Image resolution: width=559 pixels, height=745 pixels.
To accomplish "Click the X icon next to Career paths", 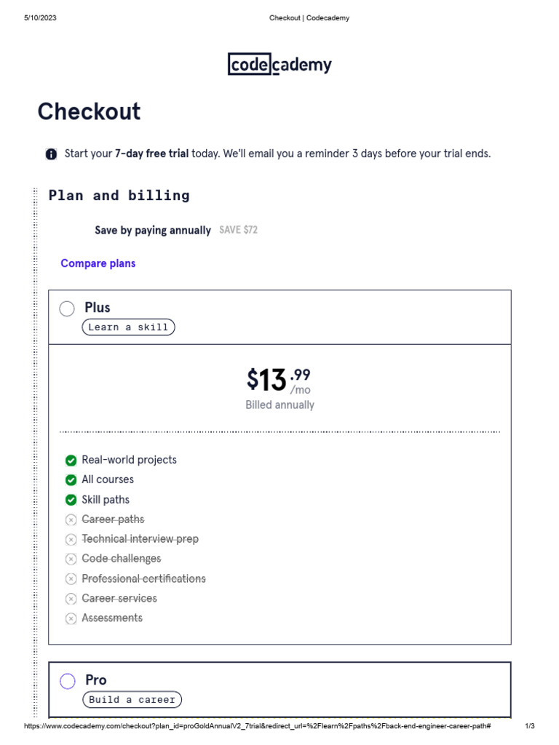I will click(x=71, y=519).
